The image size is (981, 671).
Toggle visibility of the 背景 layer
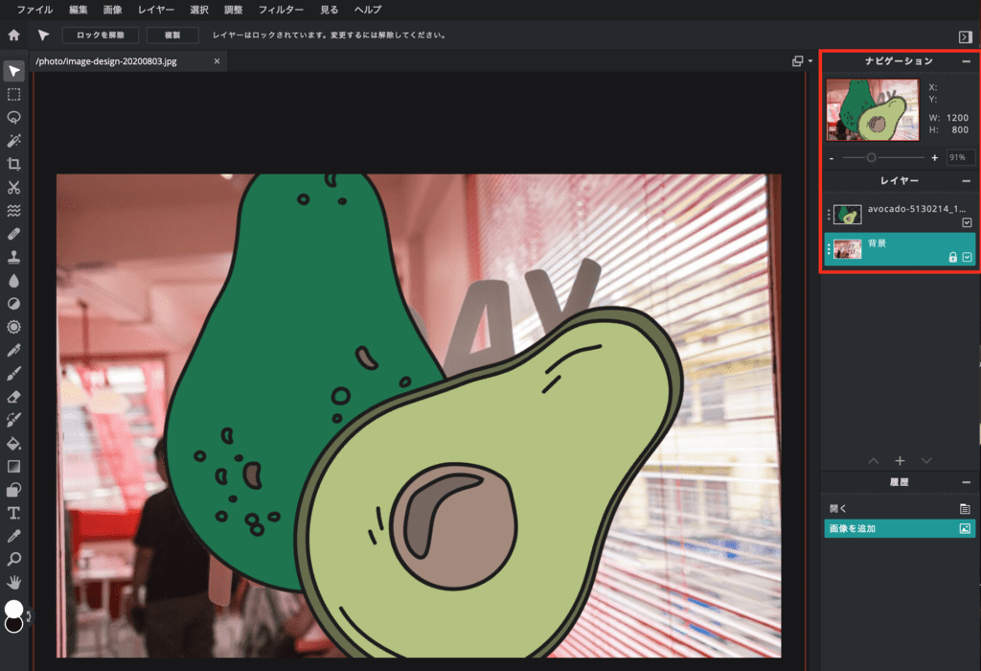pyautogui.click(x=967, y=257)
